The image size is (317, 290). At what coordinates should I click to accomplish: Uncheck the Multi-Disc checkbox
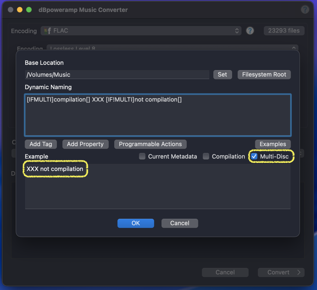point(254,156)
